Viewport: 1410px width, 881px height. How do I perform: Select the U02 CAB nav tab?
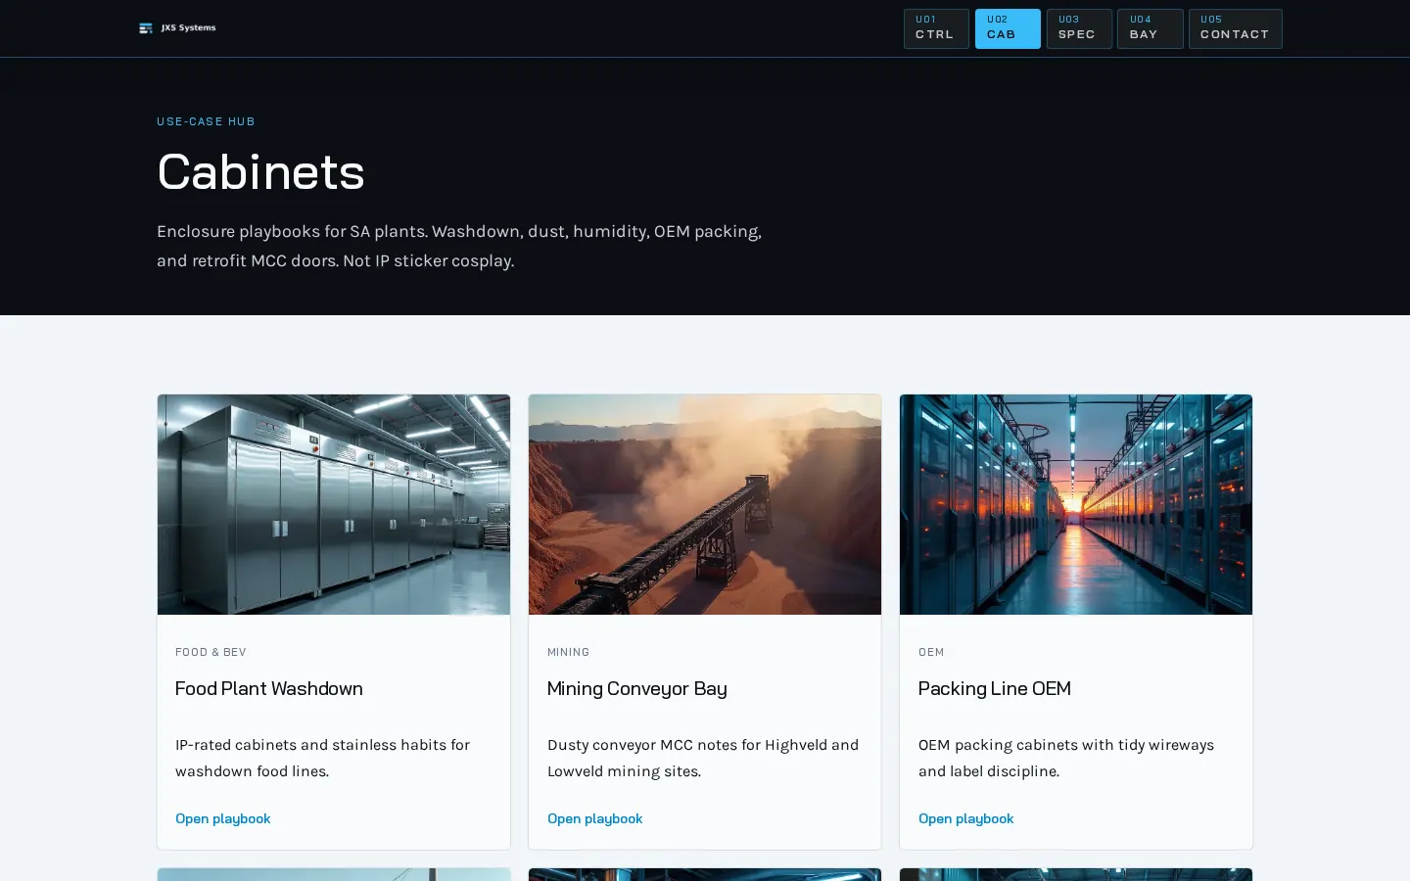pyautogui.click(x=1008, y=28)
